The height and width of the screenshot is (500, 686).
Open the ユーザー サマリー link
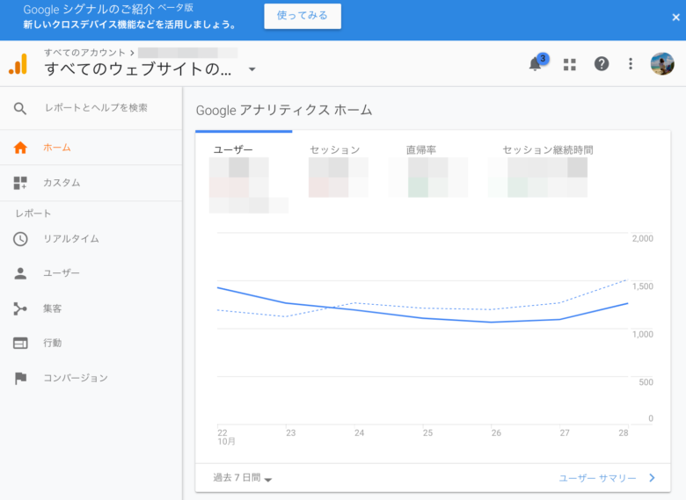click(x=597, y=478)
